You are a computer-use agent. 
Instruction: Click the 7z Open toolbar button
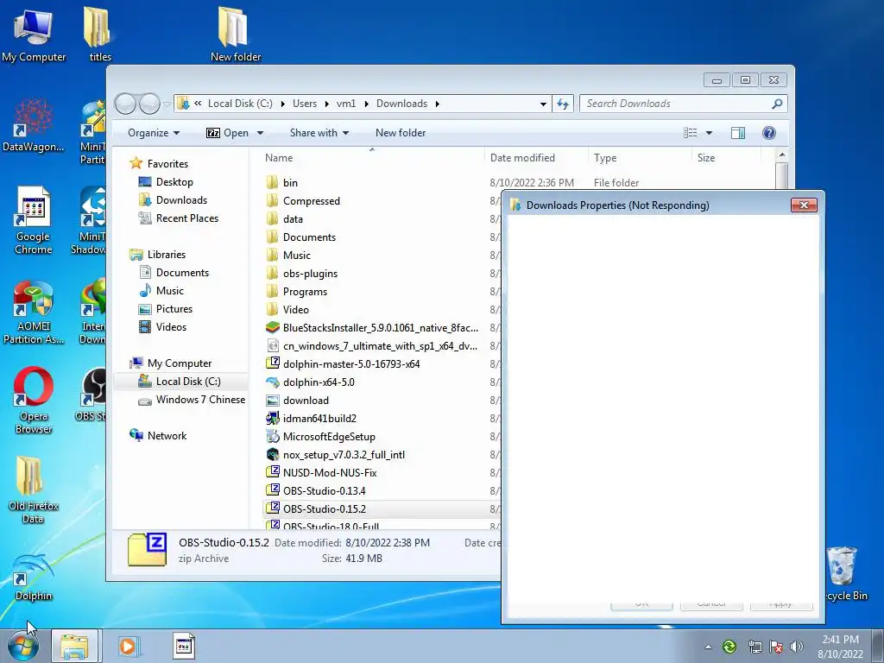pos(227,133)
